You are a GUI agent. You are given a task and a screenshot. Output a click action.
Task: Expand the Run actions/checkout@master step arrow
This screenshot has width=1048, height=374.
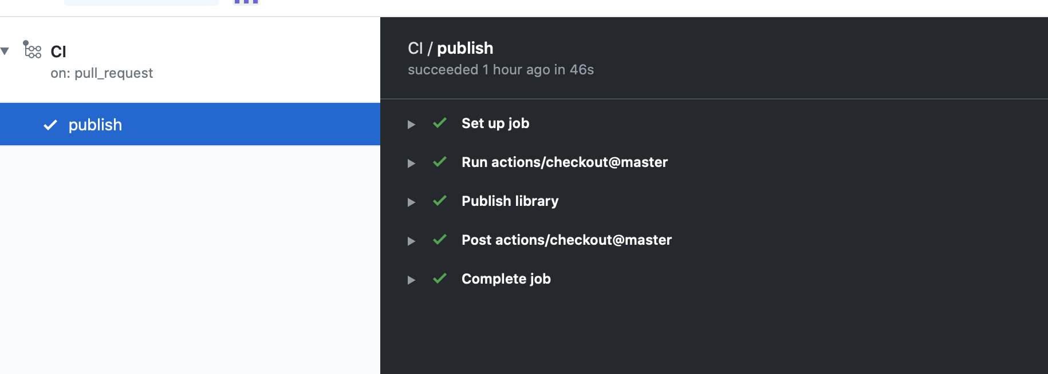[x=411, y=163]
